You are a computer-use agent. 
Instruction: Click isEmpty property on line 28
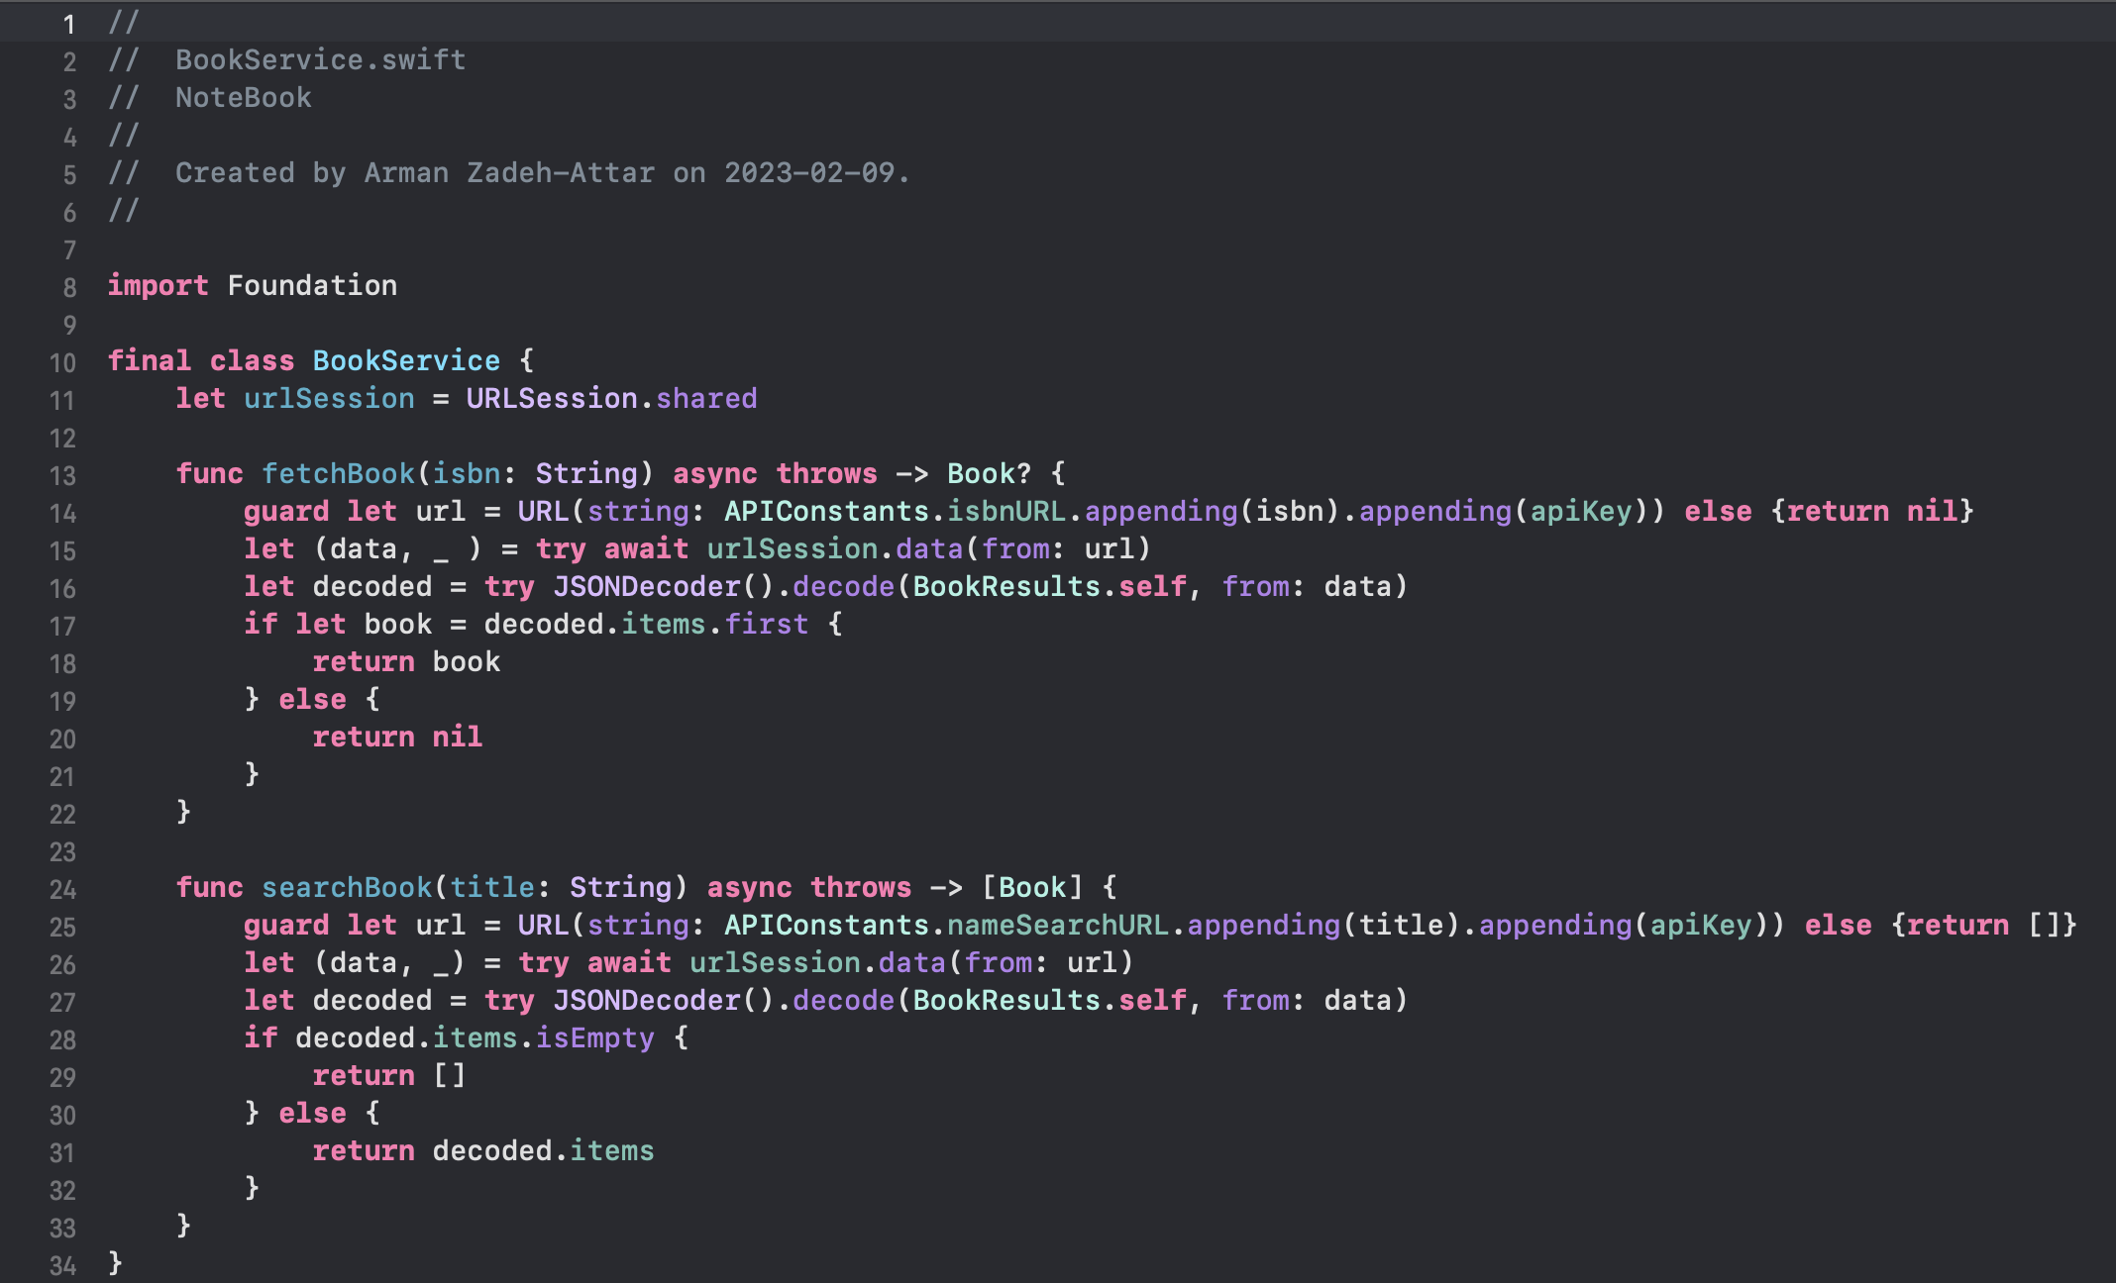(594, 1037)
